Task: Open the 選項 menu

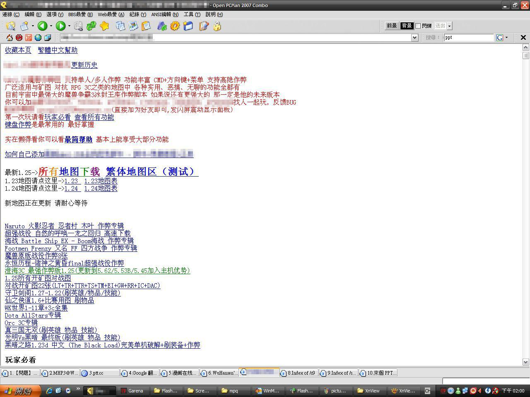Action: (x=55, y=14)
